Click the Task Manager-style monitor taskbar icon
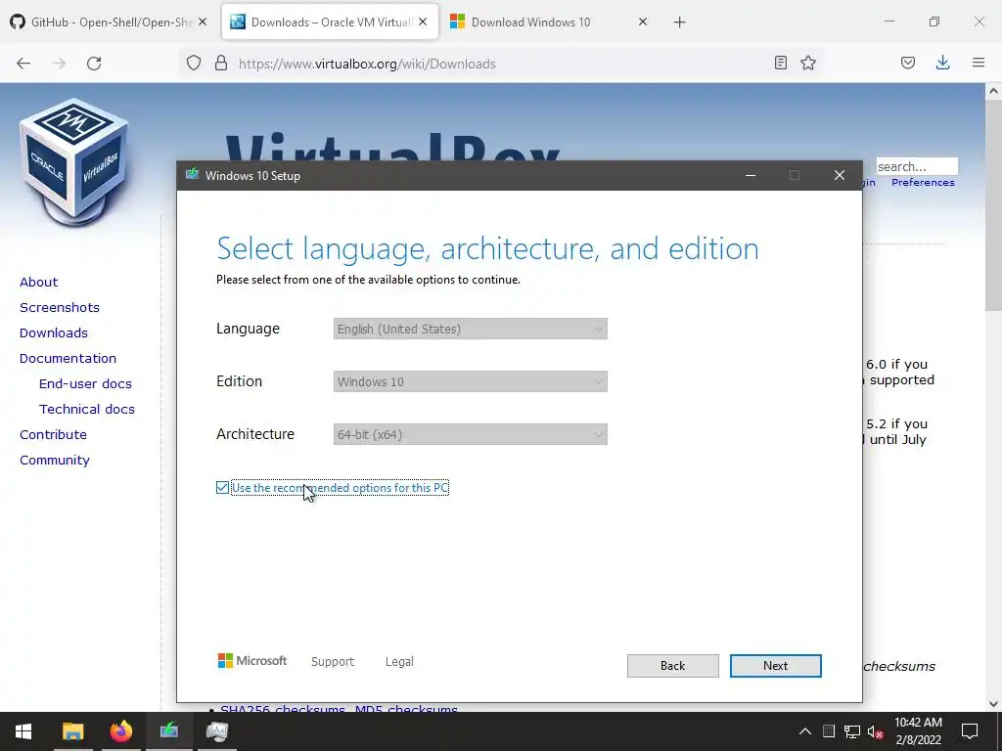Image resolution: width=1002 pixels, height=751 pixels. coord(217,731)
